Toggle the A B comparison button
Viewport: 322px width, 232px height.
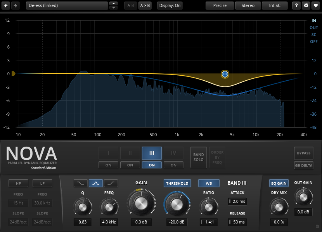[x=131, y=5]
